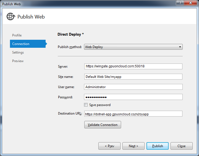The image size is (199, 156).
Task: Enable the Save password checkbox
Action: [x=86, y=105]
